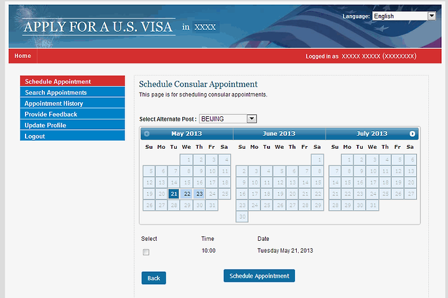Check the 10:00 appointment select box

[146, 252]
